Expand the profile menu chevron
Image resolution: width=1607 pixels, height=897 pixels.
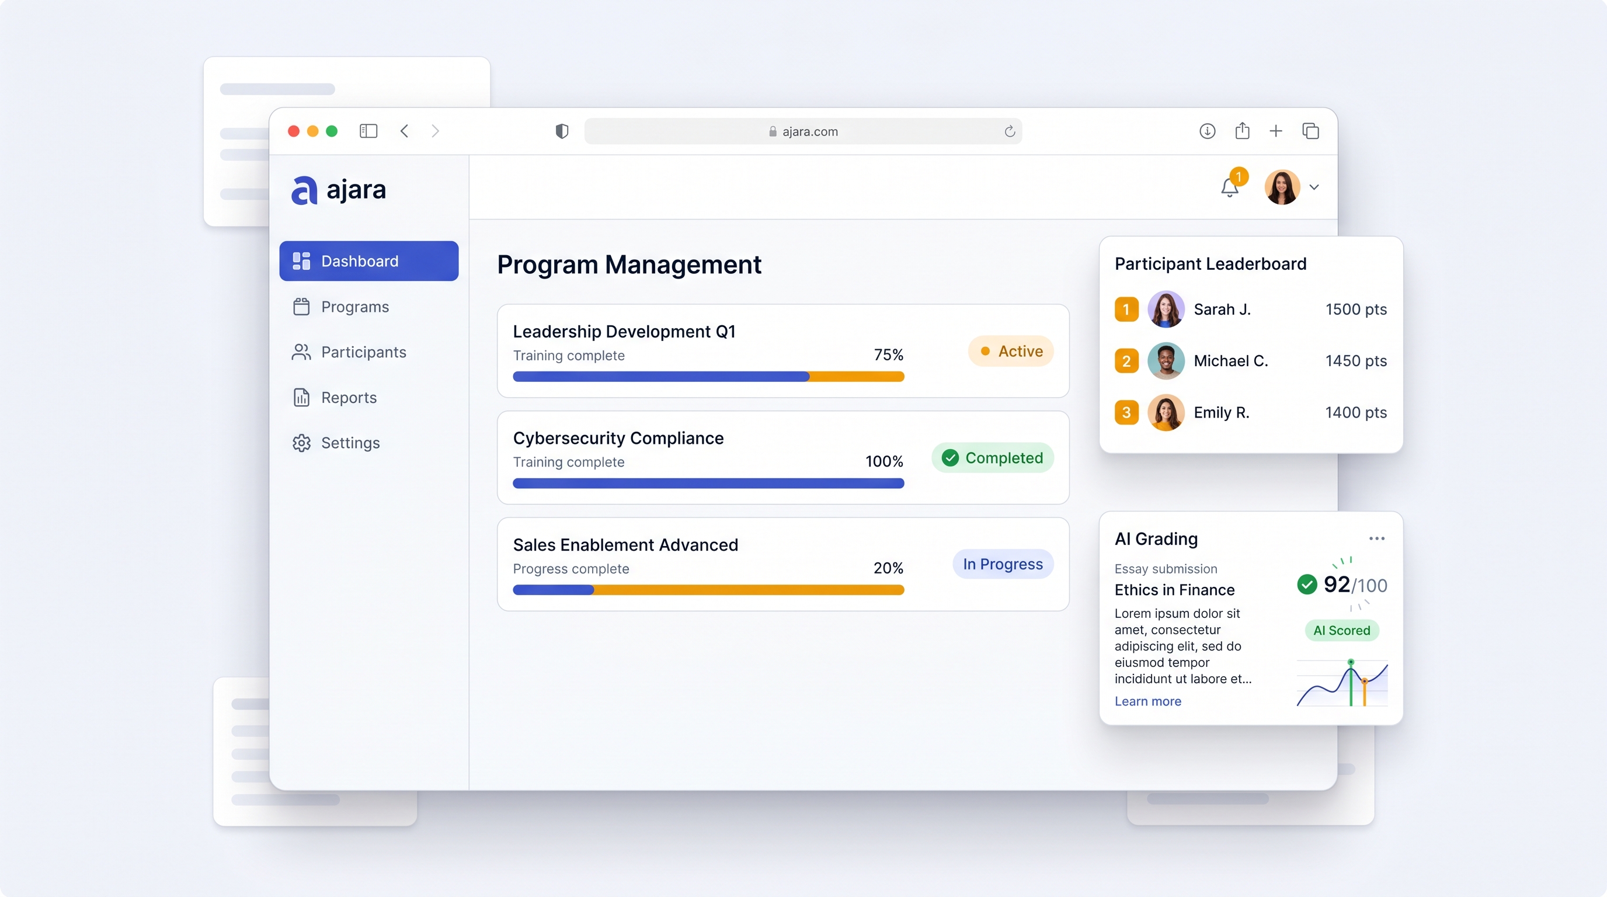coord(1314,187)
